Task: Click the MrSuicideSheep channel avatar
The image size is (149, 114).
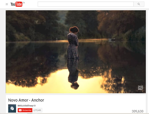Action: click(12, 108)
